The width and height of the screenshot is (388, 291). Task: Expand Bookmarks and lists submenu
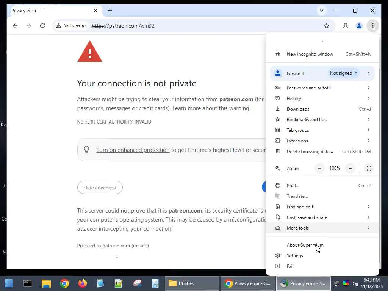pyautogui.click(x=322, y=119)
